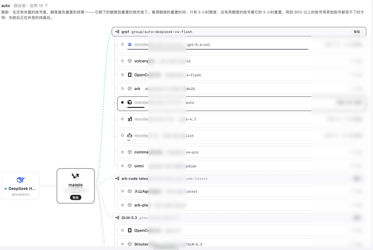Click the 'omni' provider name
The image size is (373, 250).
139,166
